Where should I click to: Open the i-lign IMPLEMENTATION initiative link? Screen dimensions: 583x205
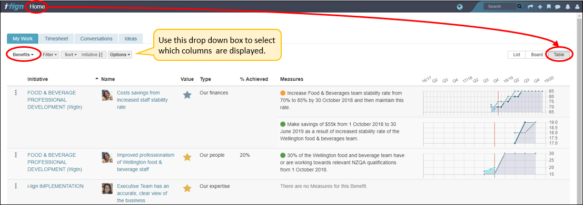(x=55, y=186)
